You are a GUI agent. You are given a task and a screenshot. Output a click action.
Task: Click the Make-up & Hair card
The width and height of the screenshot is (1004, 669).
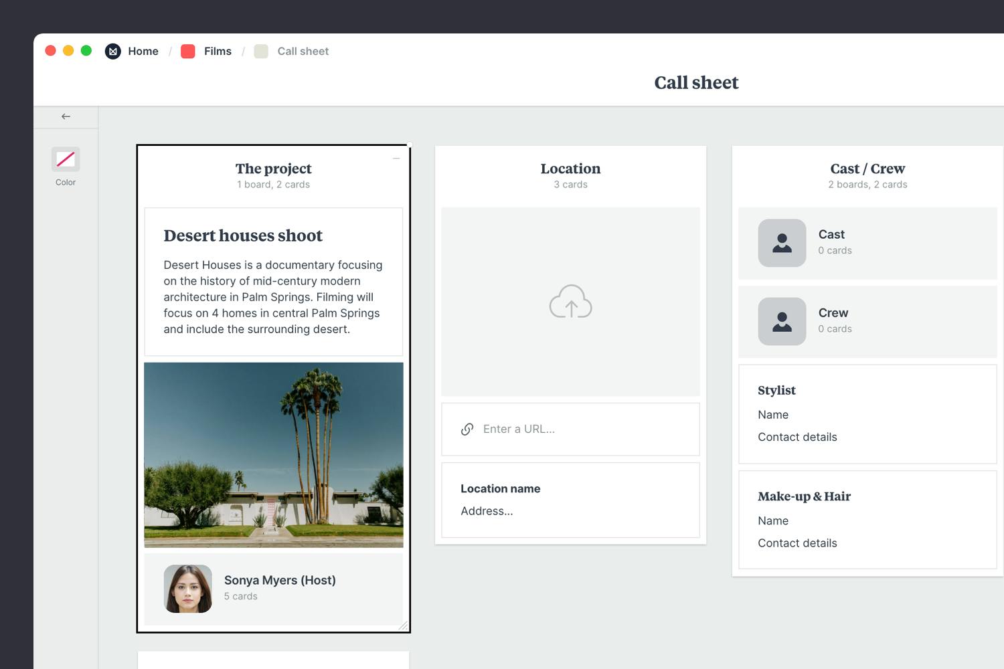point(867,519)
